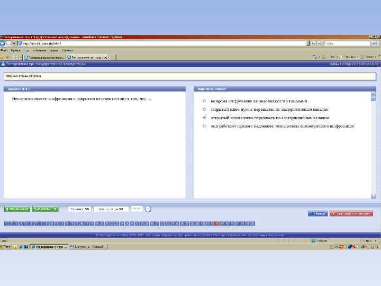Open the Windows Start (Пуск) button
The image size is (381, 286).
(x=5, y=247)
